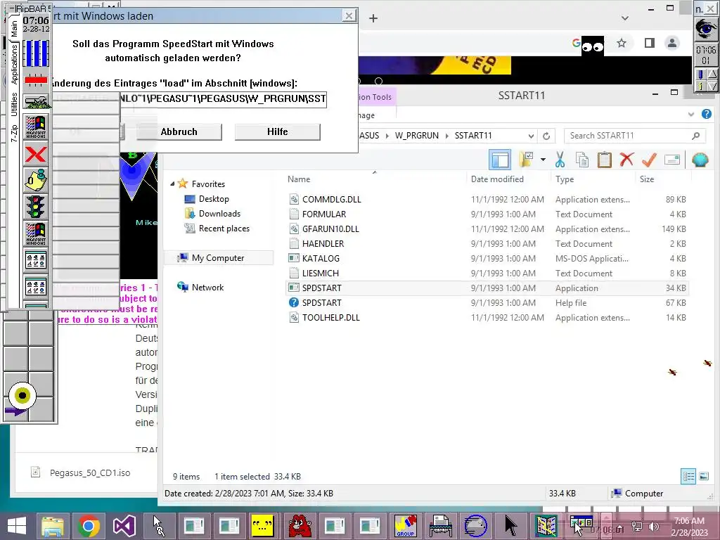Select Recent places under Favorites

point(224,229)
